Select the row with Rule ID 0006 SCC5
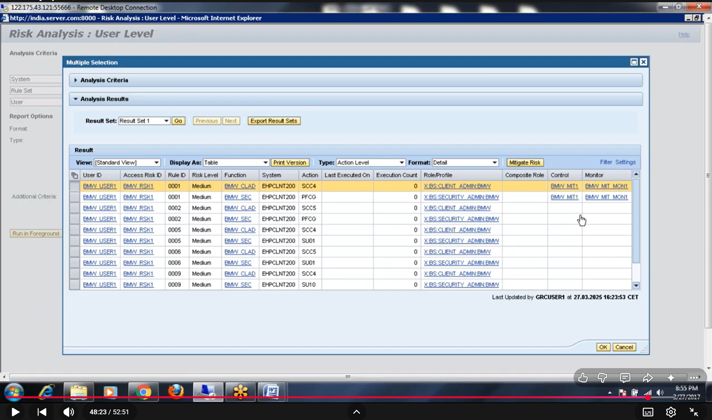712x420 pixels. click(x=74, y=252)
